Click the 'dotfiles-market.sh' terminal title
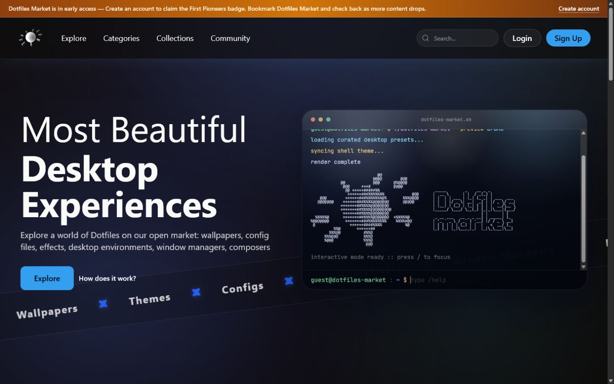Viewport: 614px width, 384px height. (x=446, y=119)
